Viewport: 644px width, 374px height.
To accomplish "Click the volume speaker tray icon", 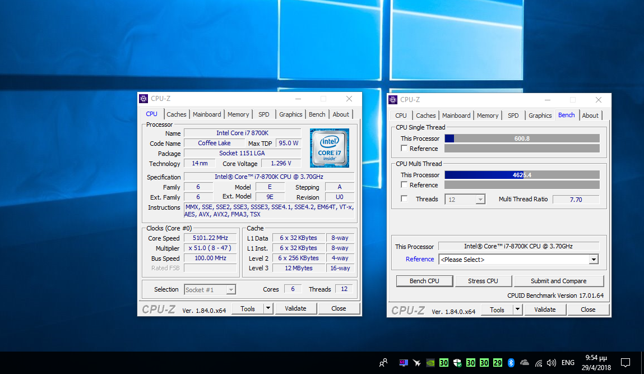I will click(x=552, y=362).
